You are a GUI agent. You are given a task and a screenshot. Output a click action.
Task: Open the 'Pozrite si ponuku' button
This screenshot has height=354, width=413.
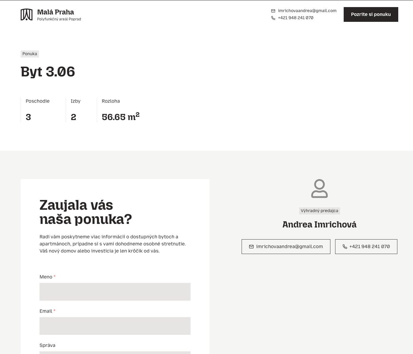tap(371, 14)
